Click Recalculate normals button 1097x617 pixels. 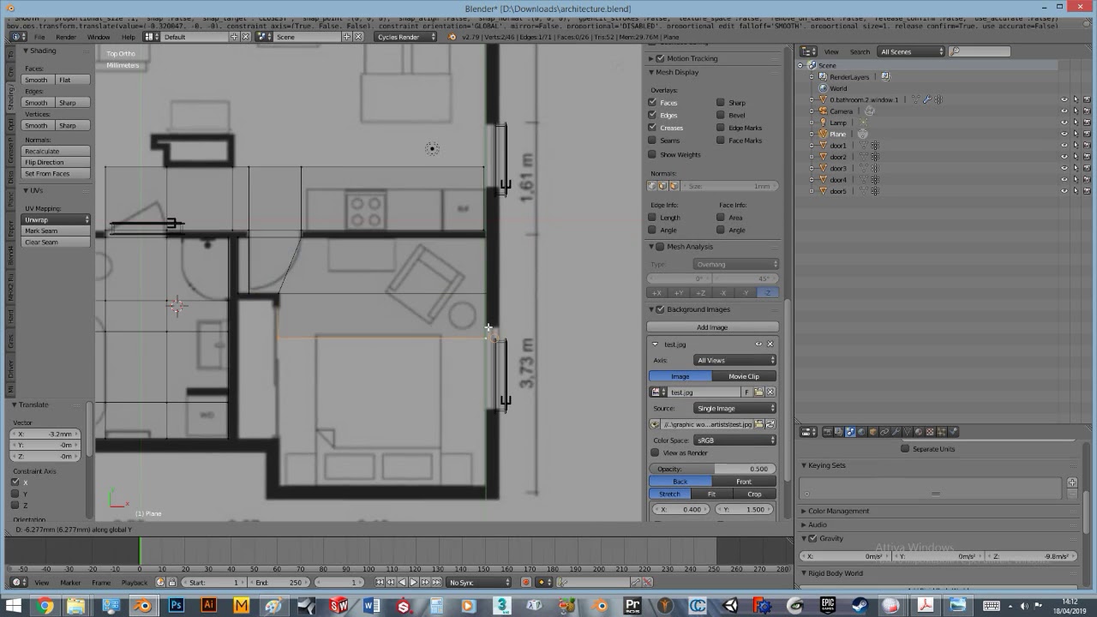pos(57,152)
